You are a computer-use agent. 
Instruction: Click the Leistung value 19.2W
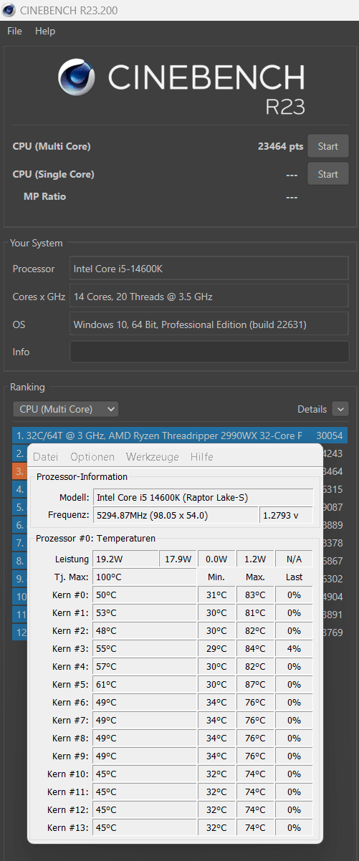[x=125, y=559]
